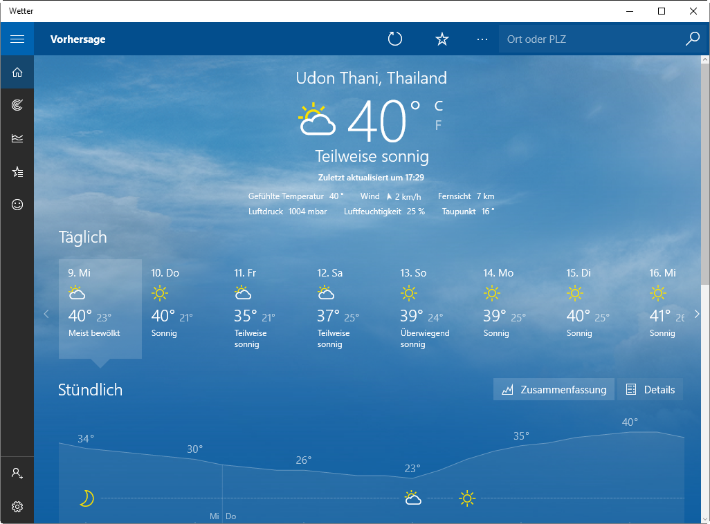Image resolution: width=710 pixels, height=524 pixels.
Task: Go to the Home forecast page
Action: (17, 72)
